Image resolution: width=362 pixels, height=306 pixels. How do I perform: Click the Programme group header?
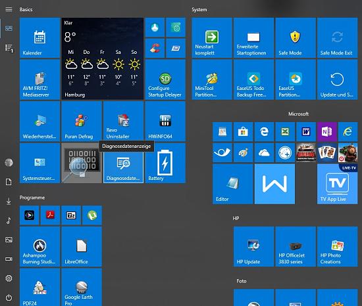click(x=32, y=198)
